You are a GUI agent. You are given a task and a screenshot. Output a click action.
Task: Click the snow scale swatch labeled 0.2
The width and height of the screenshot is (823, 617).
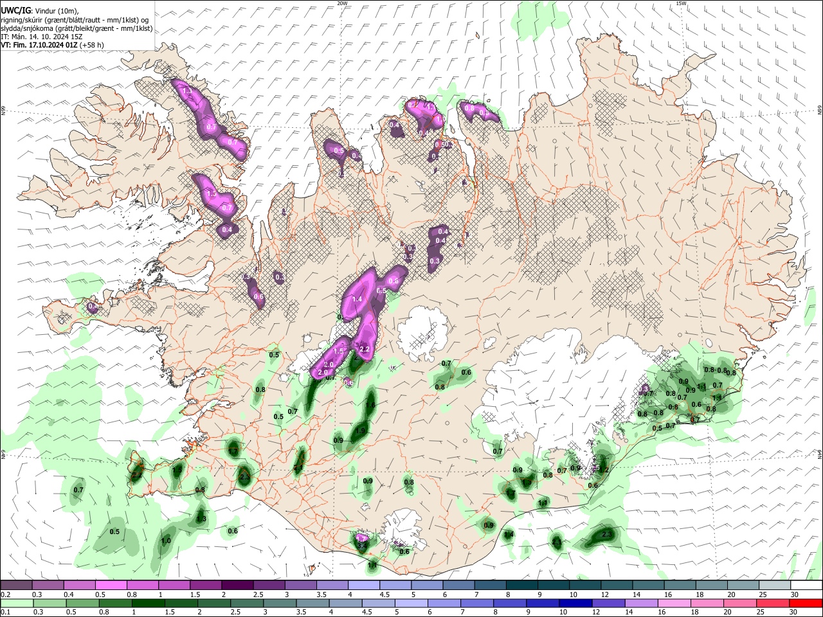15,585
